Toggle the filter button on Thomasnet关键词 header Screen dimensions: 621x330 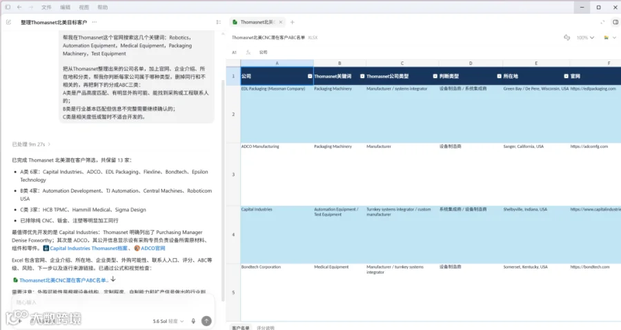[x=362, y=76]
